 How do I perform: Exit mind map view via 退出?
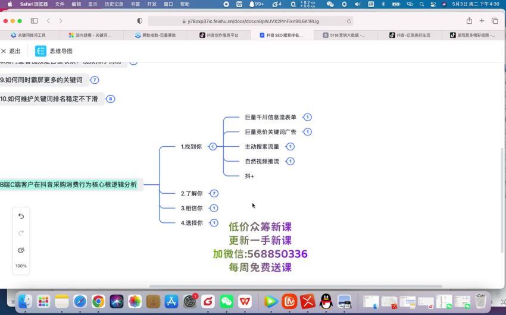tap(11, 51)
